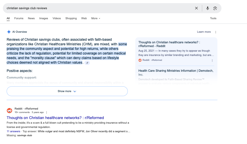The height and width of the screenshot is (144, 247).
Task: Go to the Shopping tab
Action: (x=71, y=18)
